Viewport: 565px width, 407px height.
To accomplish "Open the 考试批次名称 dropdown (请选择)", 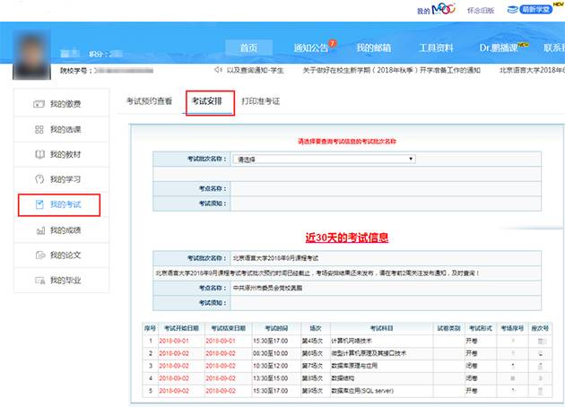I will tap(324, 159).
